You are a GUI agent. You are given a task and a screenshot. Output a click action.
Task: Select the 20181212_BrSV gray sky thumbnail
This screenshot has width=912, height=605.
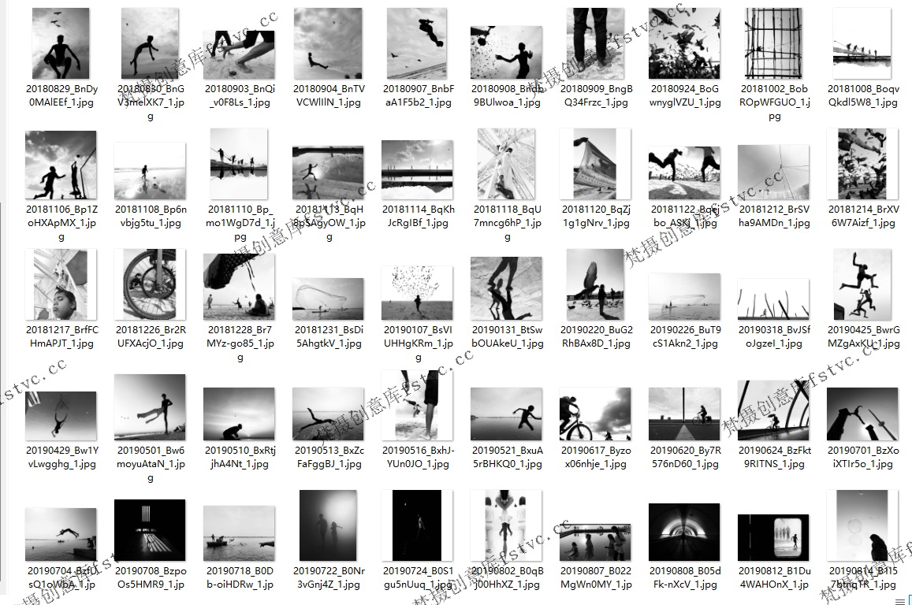(x=773, y=172)
